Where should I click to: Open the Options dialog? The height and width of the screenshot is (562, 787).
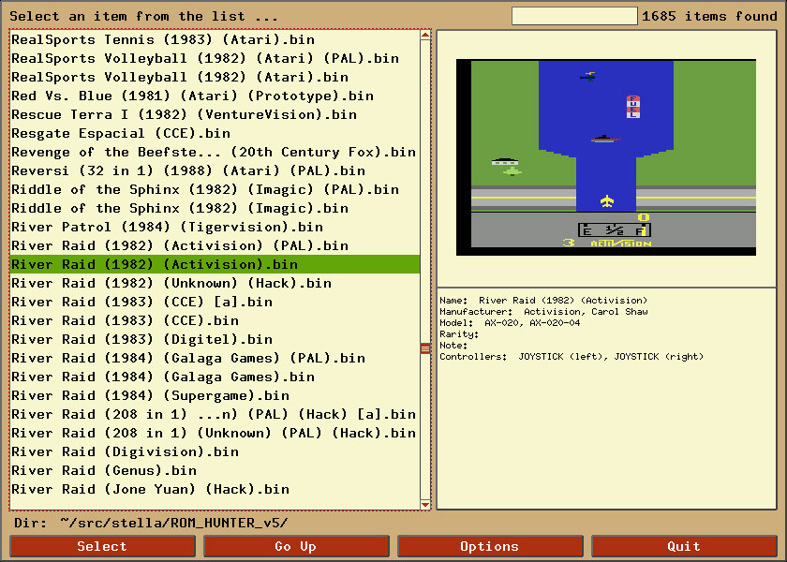tap(490, 546)
